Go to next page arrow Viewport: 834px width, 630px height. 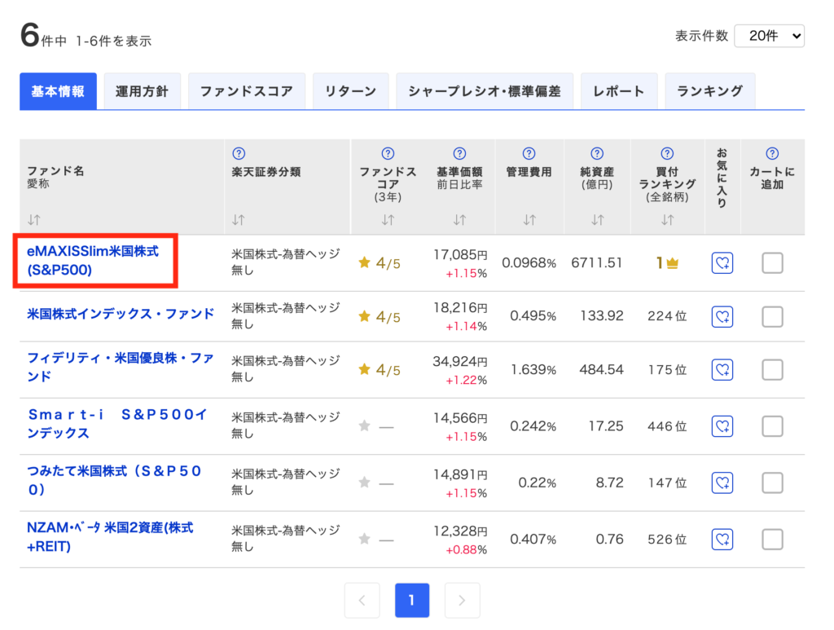[x=463, y=600]
